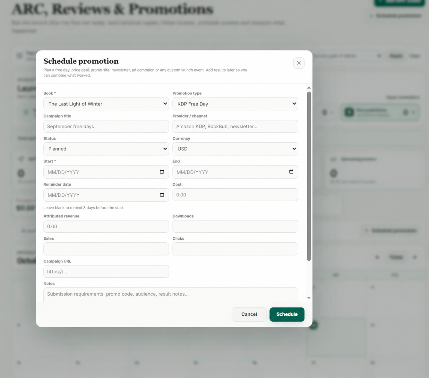Expand the Status dropdown
Image resolution: width=429 pixels, height=378 pixels.
(106, 149)
